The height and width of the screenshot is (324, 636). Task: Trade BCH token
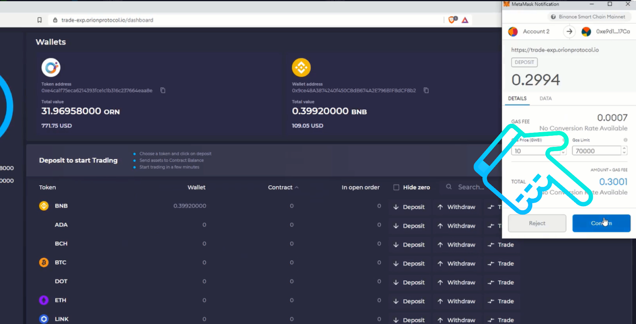coord(501,245)
